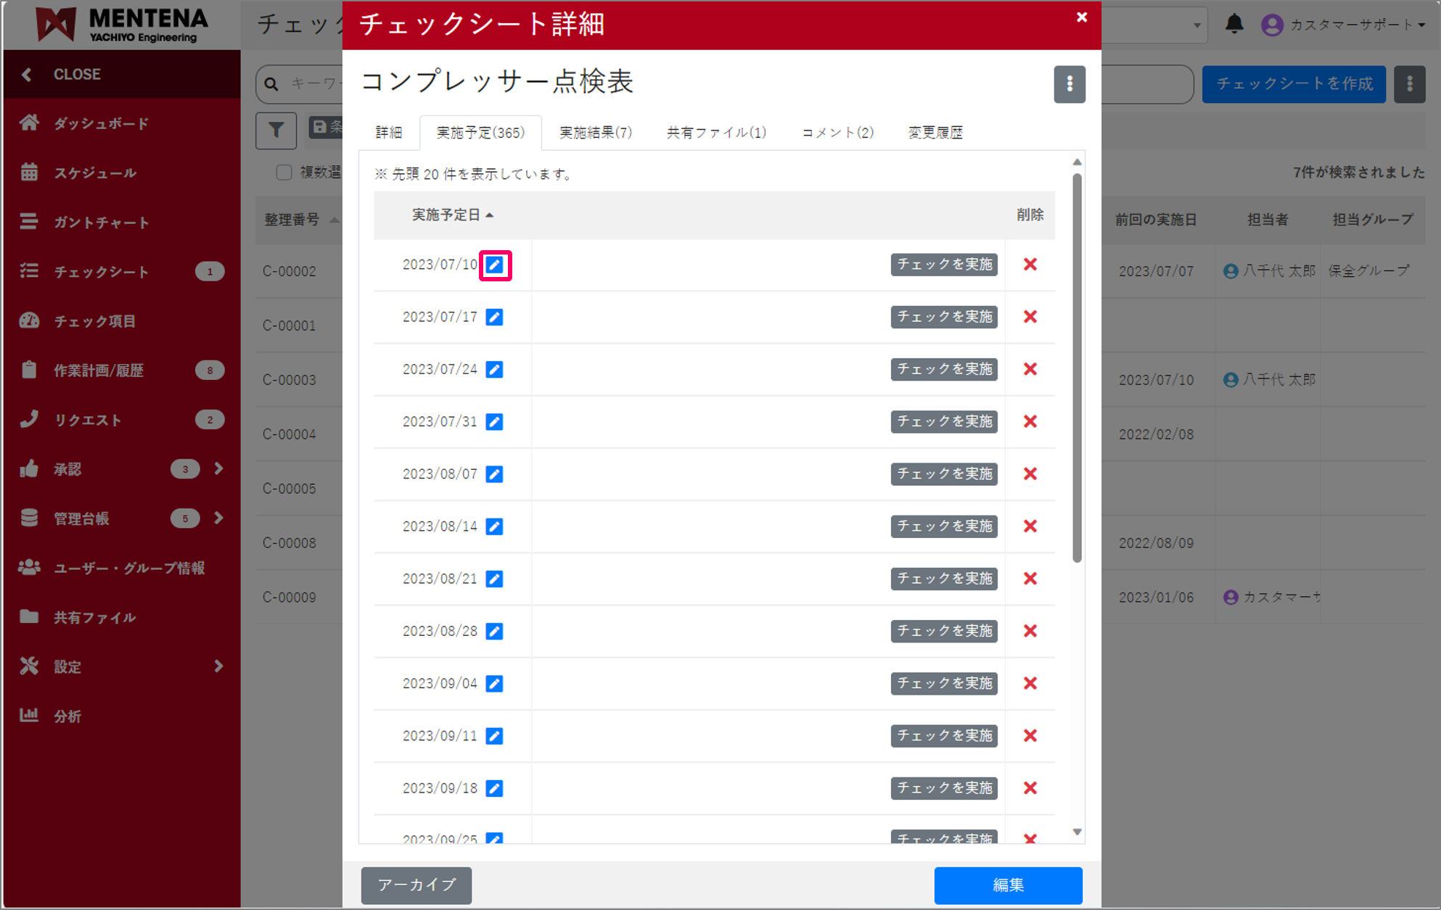Open the コメント(2) tab
The height and width of the screenshot is (910, 1441).
[837, 132]
